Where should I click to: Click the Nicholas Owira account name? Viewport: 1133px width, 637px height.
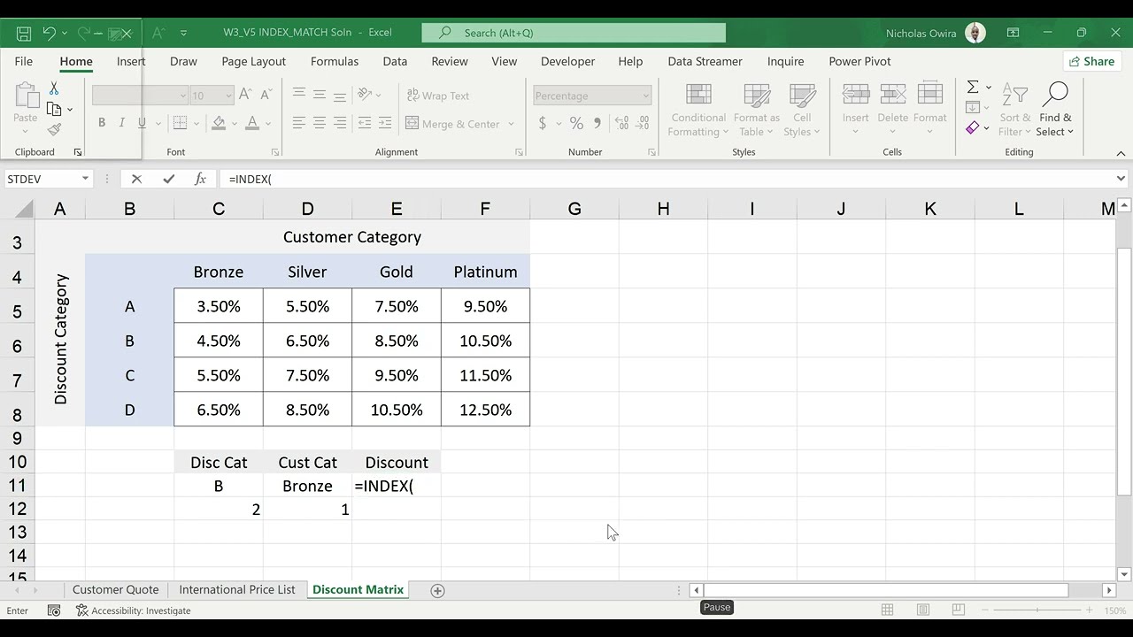click(921, 34)
